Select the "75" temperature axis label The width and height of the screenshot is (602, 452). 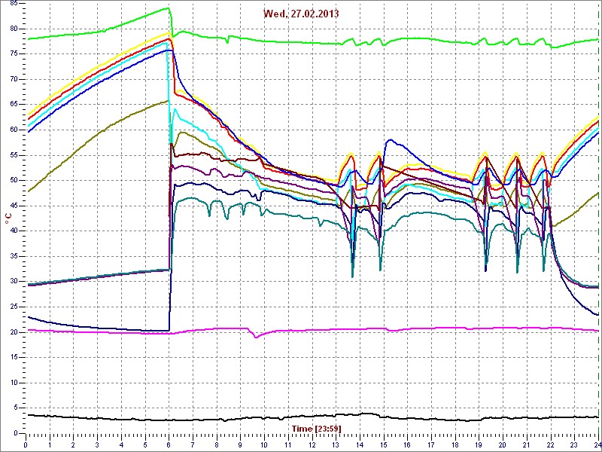pyautogui.click(x=14, y=54)
